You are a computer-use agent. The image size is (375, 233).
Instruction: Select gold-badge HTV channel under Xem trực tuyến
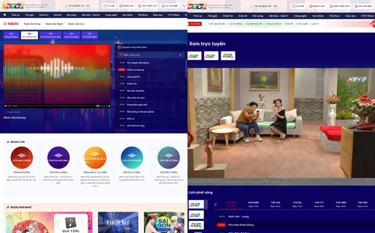pos(228,56)
